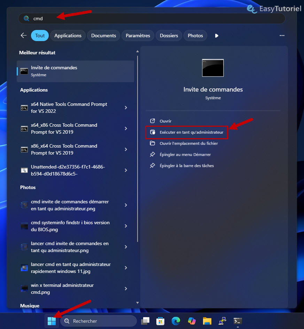This screenshot has width=304, height=329.
Task: Show more filter tabs with play arrow
Action: tap(217, 36)
